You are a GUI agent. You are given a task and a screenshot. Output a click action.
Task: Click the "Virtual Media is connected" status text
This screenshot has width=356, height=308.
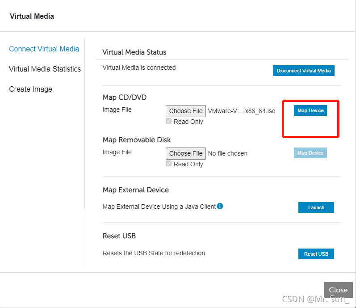pos(139,68)
